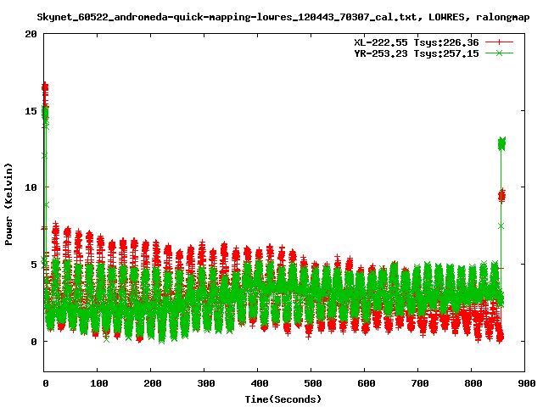Click the x-axis tick label 700
This screenshot has height=407, width=543.
coord(420,383)
